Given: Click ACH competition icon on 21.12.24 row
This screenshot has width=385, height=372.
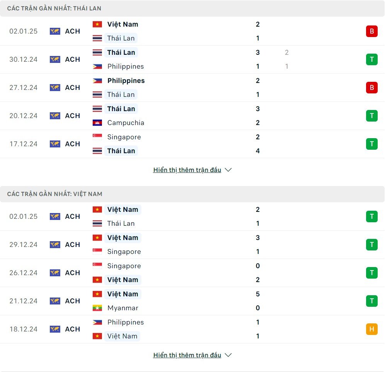Looking at the screenshot, I should (x=55, y=301).
